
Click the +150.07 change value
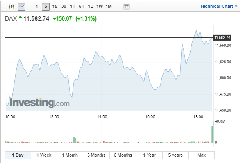pyautogui.click(x=62, y=18)
